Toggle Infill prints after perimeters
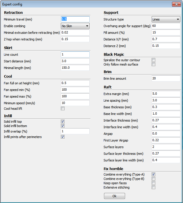The image size is (183, 203). click(x=63, y=137)
